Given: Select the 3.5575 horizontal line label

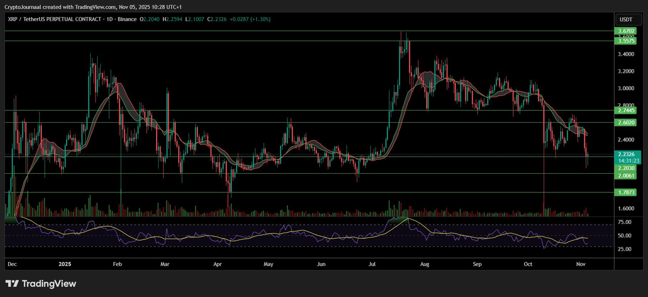Looking at the screenshot, I should tap(626, 41).
